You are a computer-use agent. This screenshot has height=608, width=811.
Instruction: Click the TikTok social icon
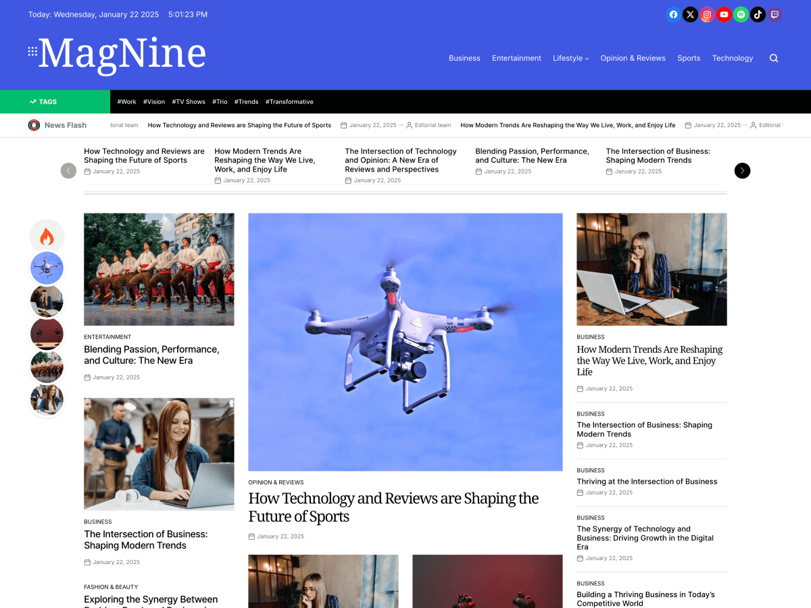pyautogui.click(x=758, y=14)
